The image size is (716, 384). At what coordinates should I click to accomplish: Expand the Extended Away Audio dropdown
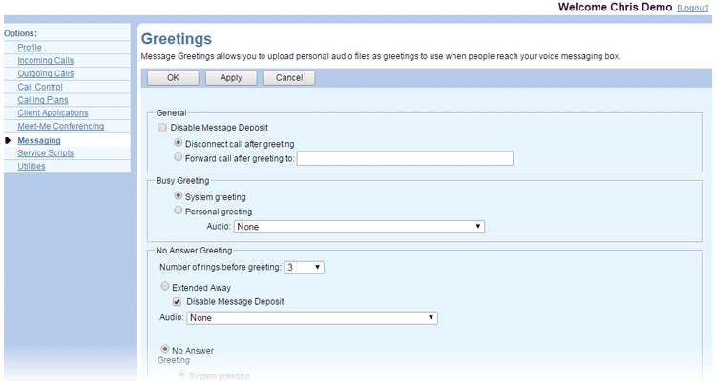click(312, 317)
